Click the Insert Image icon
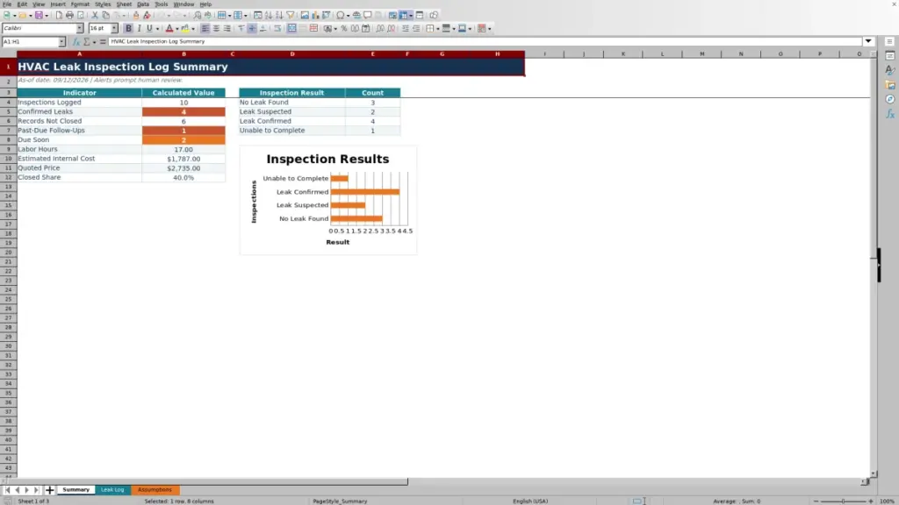 point(305,15)
